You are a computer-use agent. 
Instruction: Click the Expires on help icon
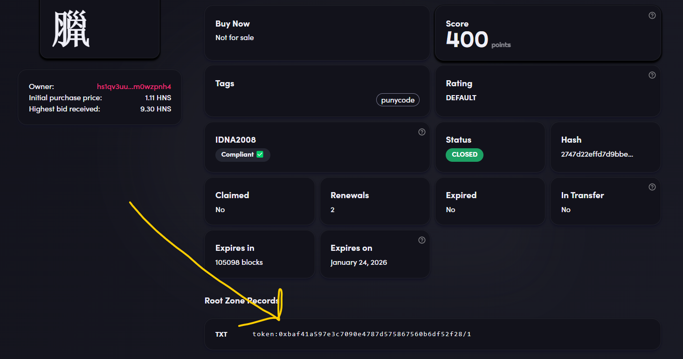(421, 240)
